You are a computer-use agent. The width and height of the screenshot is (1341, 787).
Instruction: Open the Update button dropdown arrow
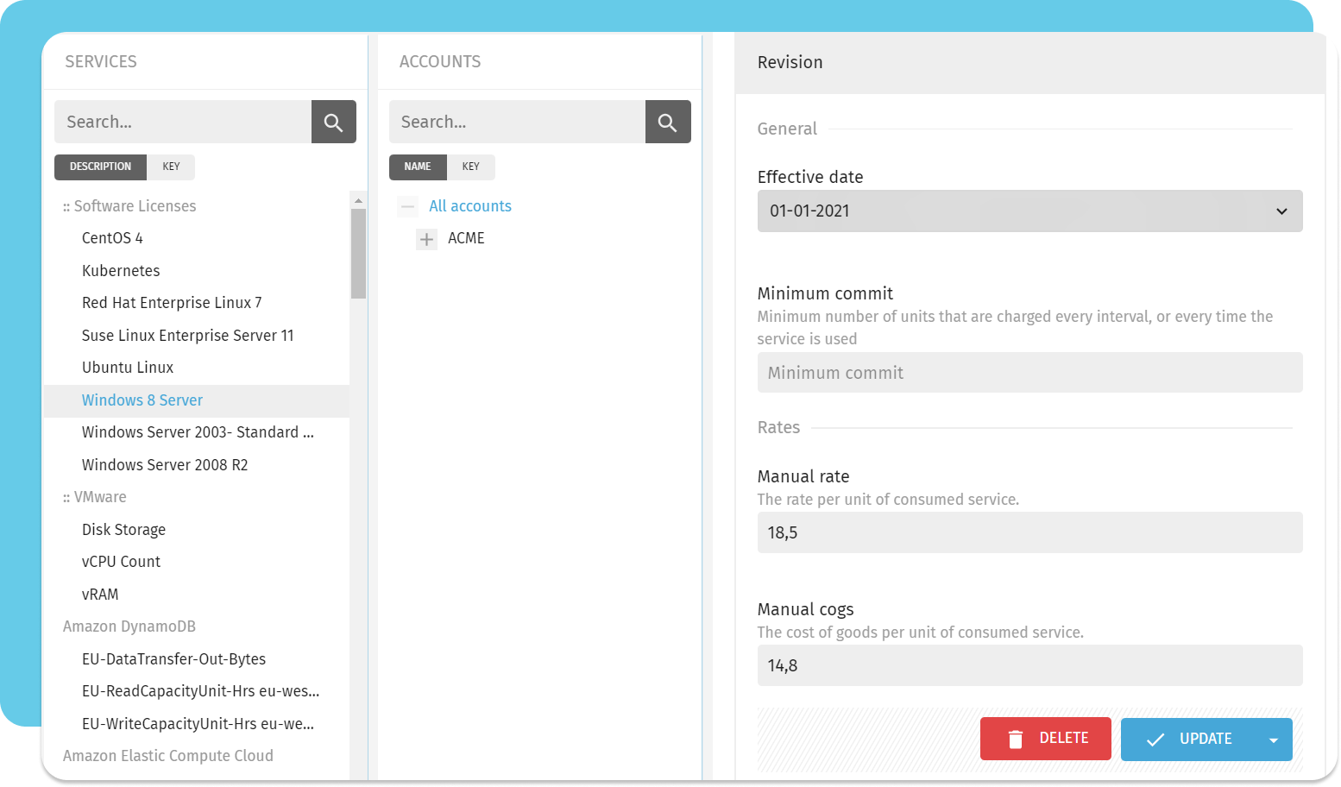1273,740
